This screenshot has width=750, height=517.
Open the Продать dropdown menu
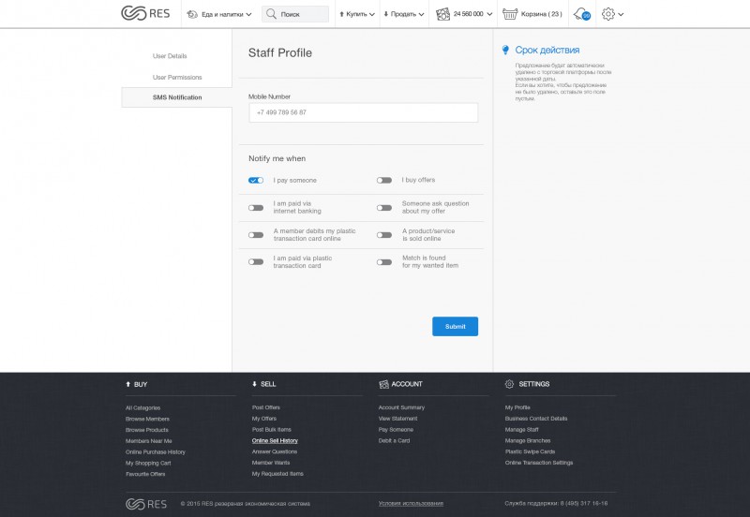point(404,14)
